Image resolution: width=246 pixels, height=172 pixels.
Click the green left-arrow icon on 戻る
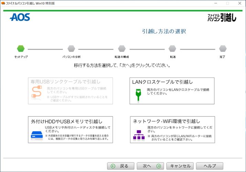[113, 166]
